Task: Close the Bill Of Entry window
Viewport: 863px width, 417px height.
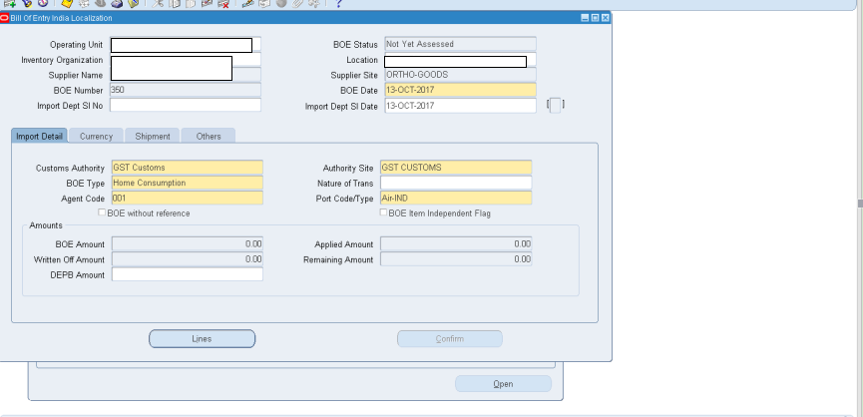Action: click(x=606, y=18)
